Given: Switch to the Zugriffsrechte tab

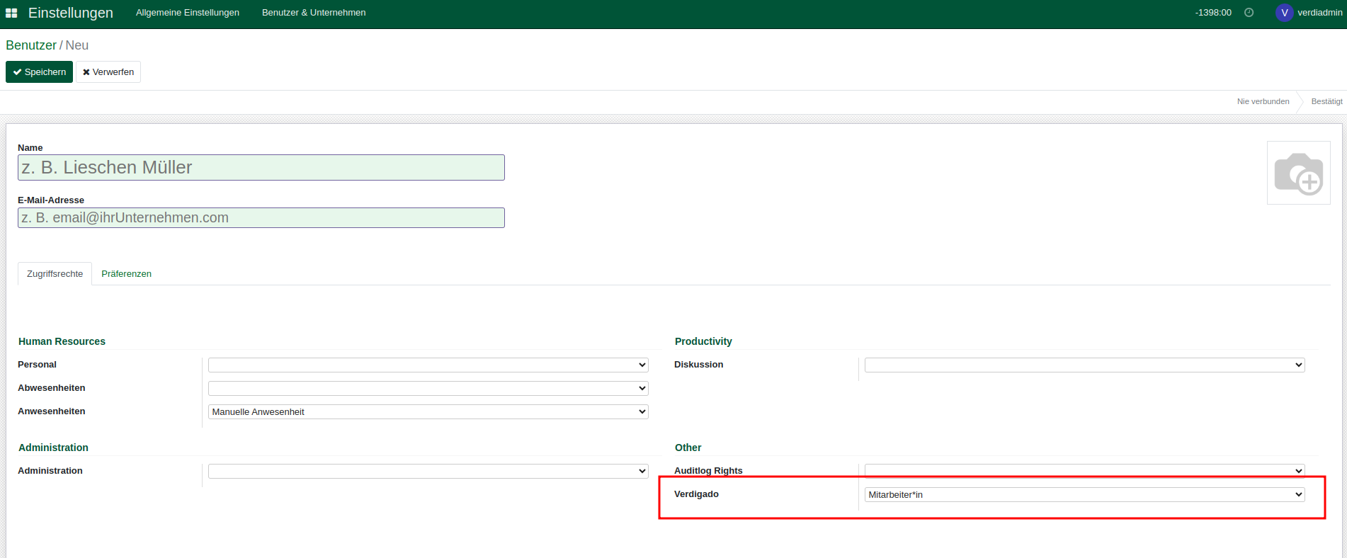Looking at the screenshot, I should [x=55, y=274].
